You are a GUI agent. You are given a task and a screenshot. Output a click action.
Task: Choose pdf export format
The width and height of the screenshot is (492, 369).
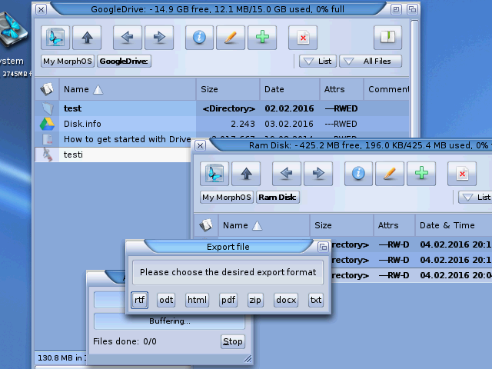(228, 300)
